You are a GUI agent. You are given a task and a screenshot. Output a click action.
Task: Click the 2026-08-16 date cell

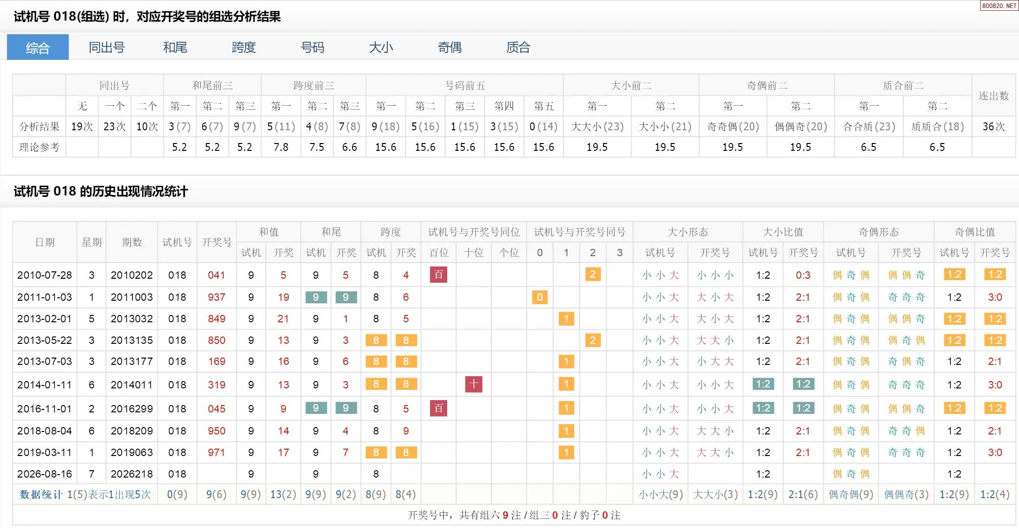pyautogui.click(x=45, y=474)
